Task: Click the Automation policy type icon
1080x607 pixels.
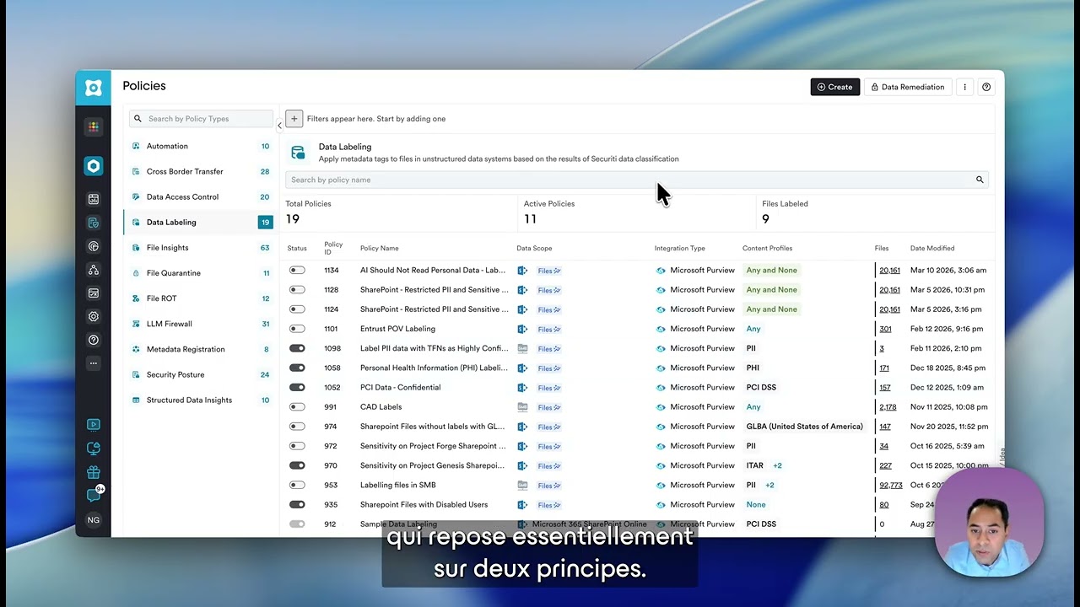Action: click(136, 146)
